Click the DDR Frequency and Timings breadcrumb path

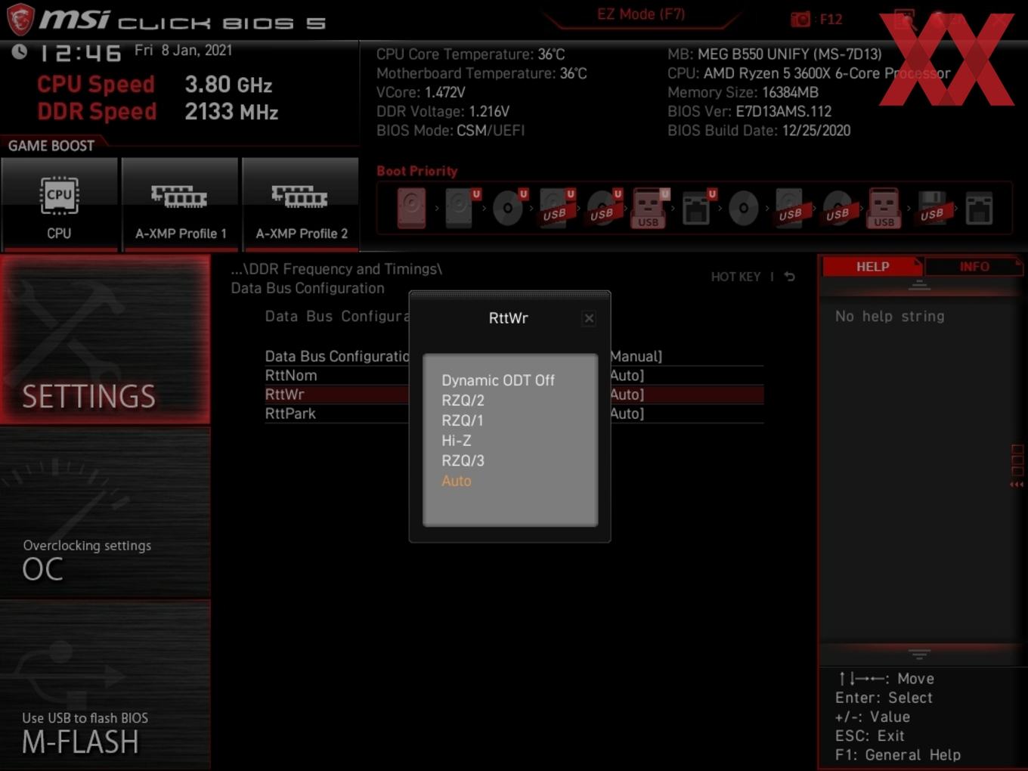click(336, 269)
